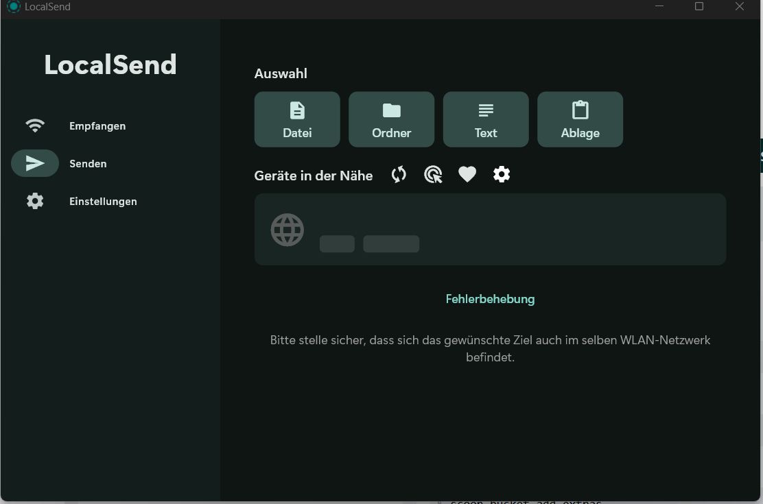Click the LocalSend title bar app icon
The width and height of the screenshot is (763, 504).
click(14, 7)
